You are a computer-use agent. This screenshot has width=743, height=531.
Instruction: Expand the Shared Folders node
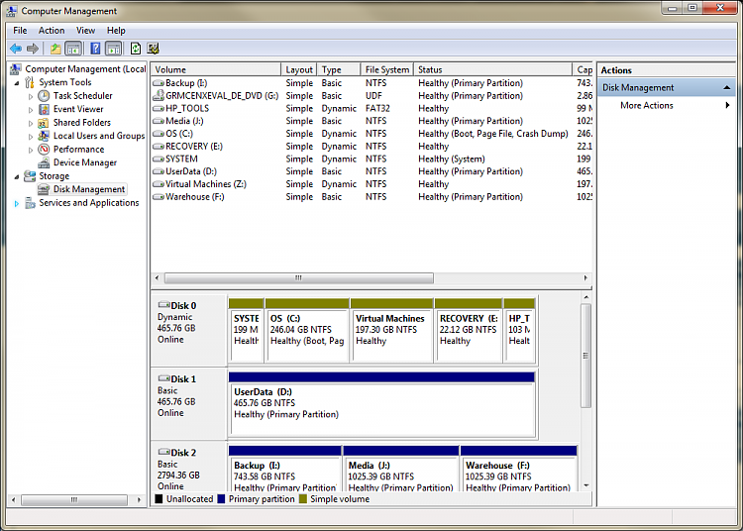pos(31,123)
